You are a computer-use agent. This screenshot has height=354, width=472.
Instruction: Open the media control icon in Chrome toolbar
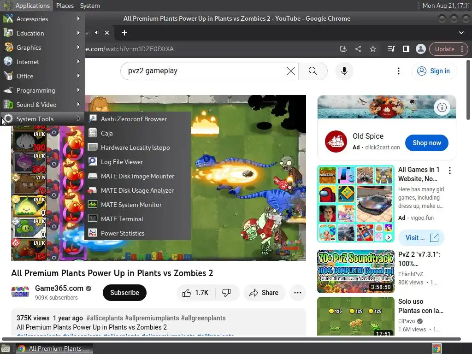(391, 49)
